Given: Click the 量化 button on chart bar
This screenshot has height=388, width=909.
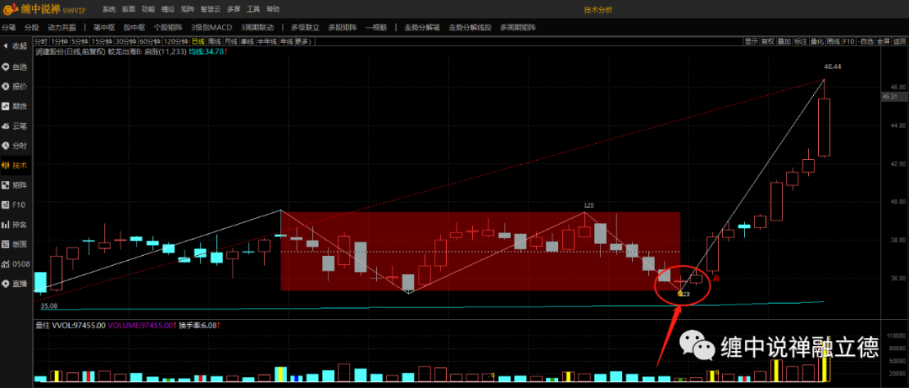Looking at the screenshot, I should click(817, 41).
